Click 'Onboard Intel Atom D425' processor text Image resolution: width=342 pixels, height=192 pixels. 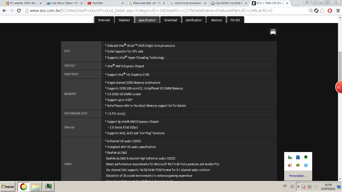[141, 45]
